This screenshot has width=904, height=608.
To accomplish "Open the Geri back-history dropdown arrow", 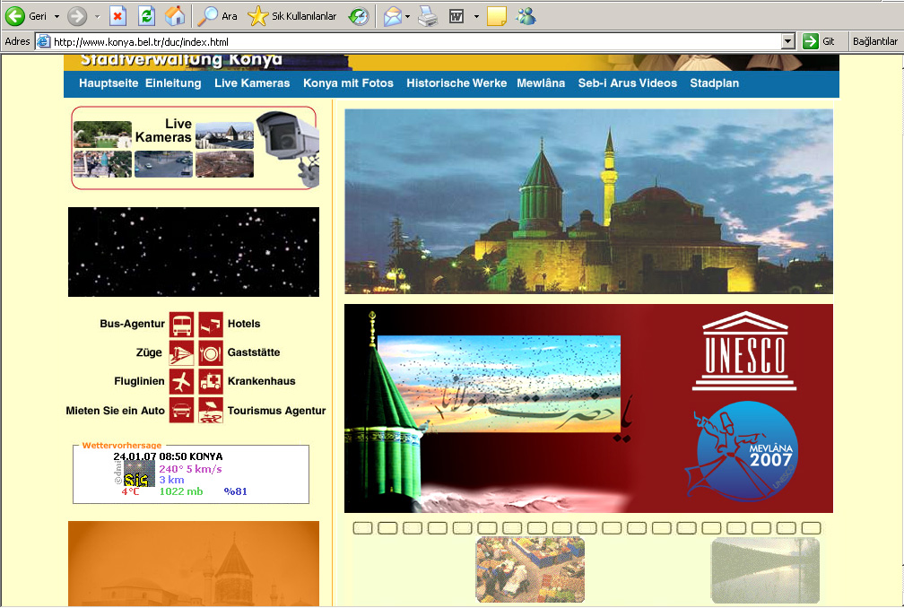I will coord(56,16).
